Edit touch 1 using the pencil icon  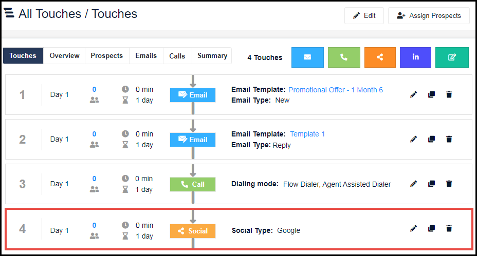(413, 94)
